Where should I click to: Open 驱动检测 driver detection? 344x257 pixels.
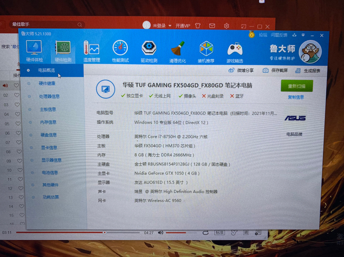coord(149,52)
